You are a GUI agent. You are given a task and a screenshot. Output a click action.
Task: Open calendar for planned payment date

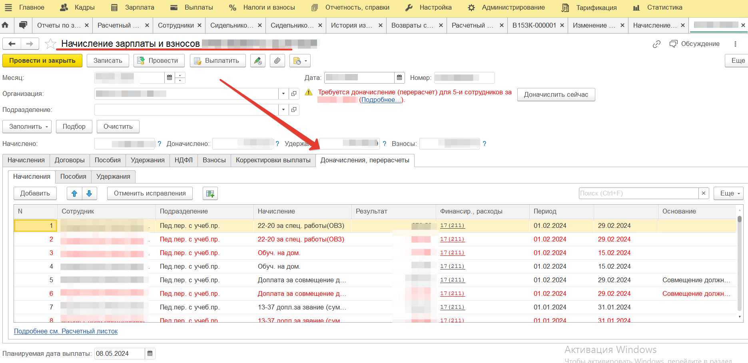point(150,353)
